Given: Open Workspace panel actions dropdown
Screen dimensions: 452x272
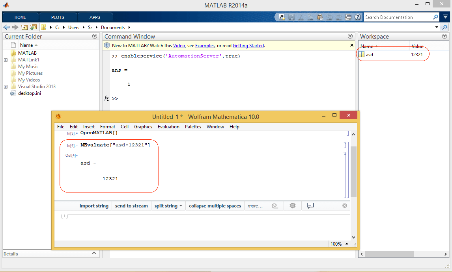Looking at the screenshot, I should click(445, 36).
